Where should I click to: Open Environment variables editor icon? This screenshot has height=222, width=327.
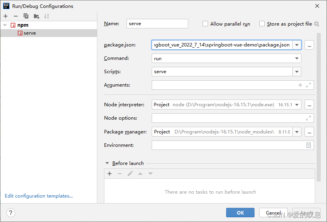pyautogui.click(x=308, y=145)
